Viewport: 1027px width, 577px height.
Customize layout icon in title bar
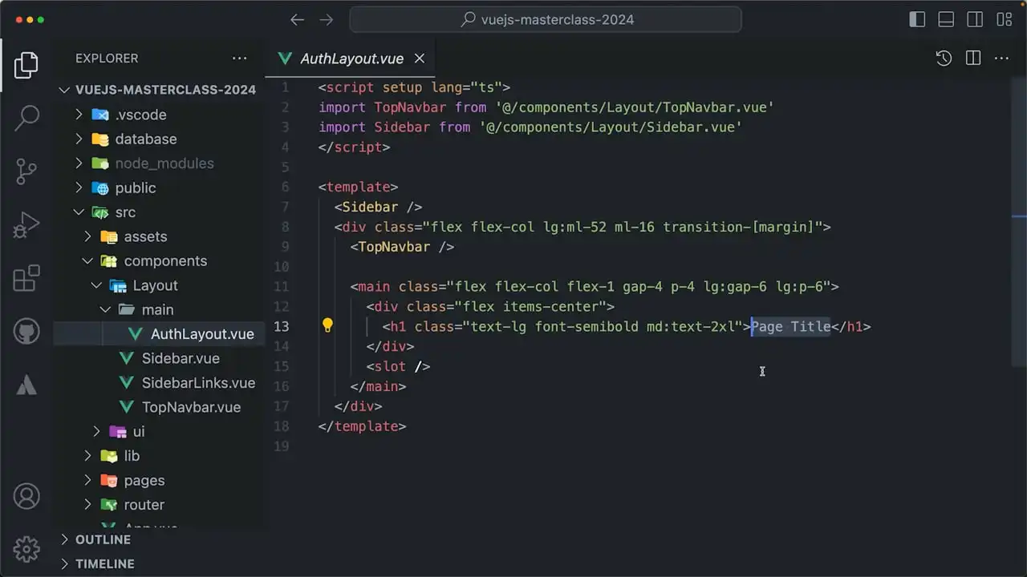click(x=1004, y=20)
